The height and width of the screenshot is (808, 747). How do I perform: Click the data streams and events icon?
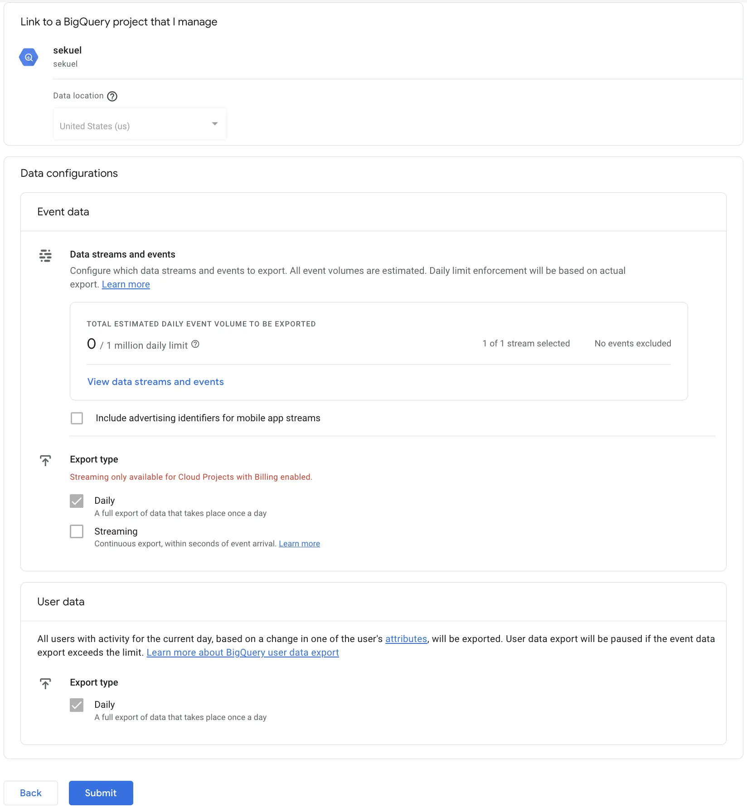tap(45, 256)
